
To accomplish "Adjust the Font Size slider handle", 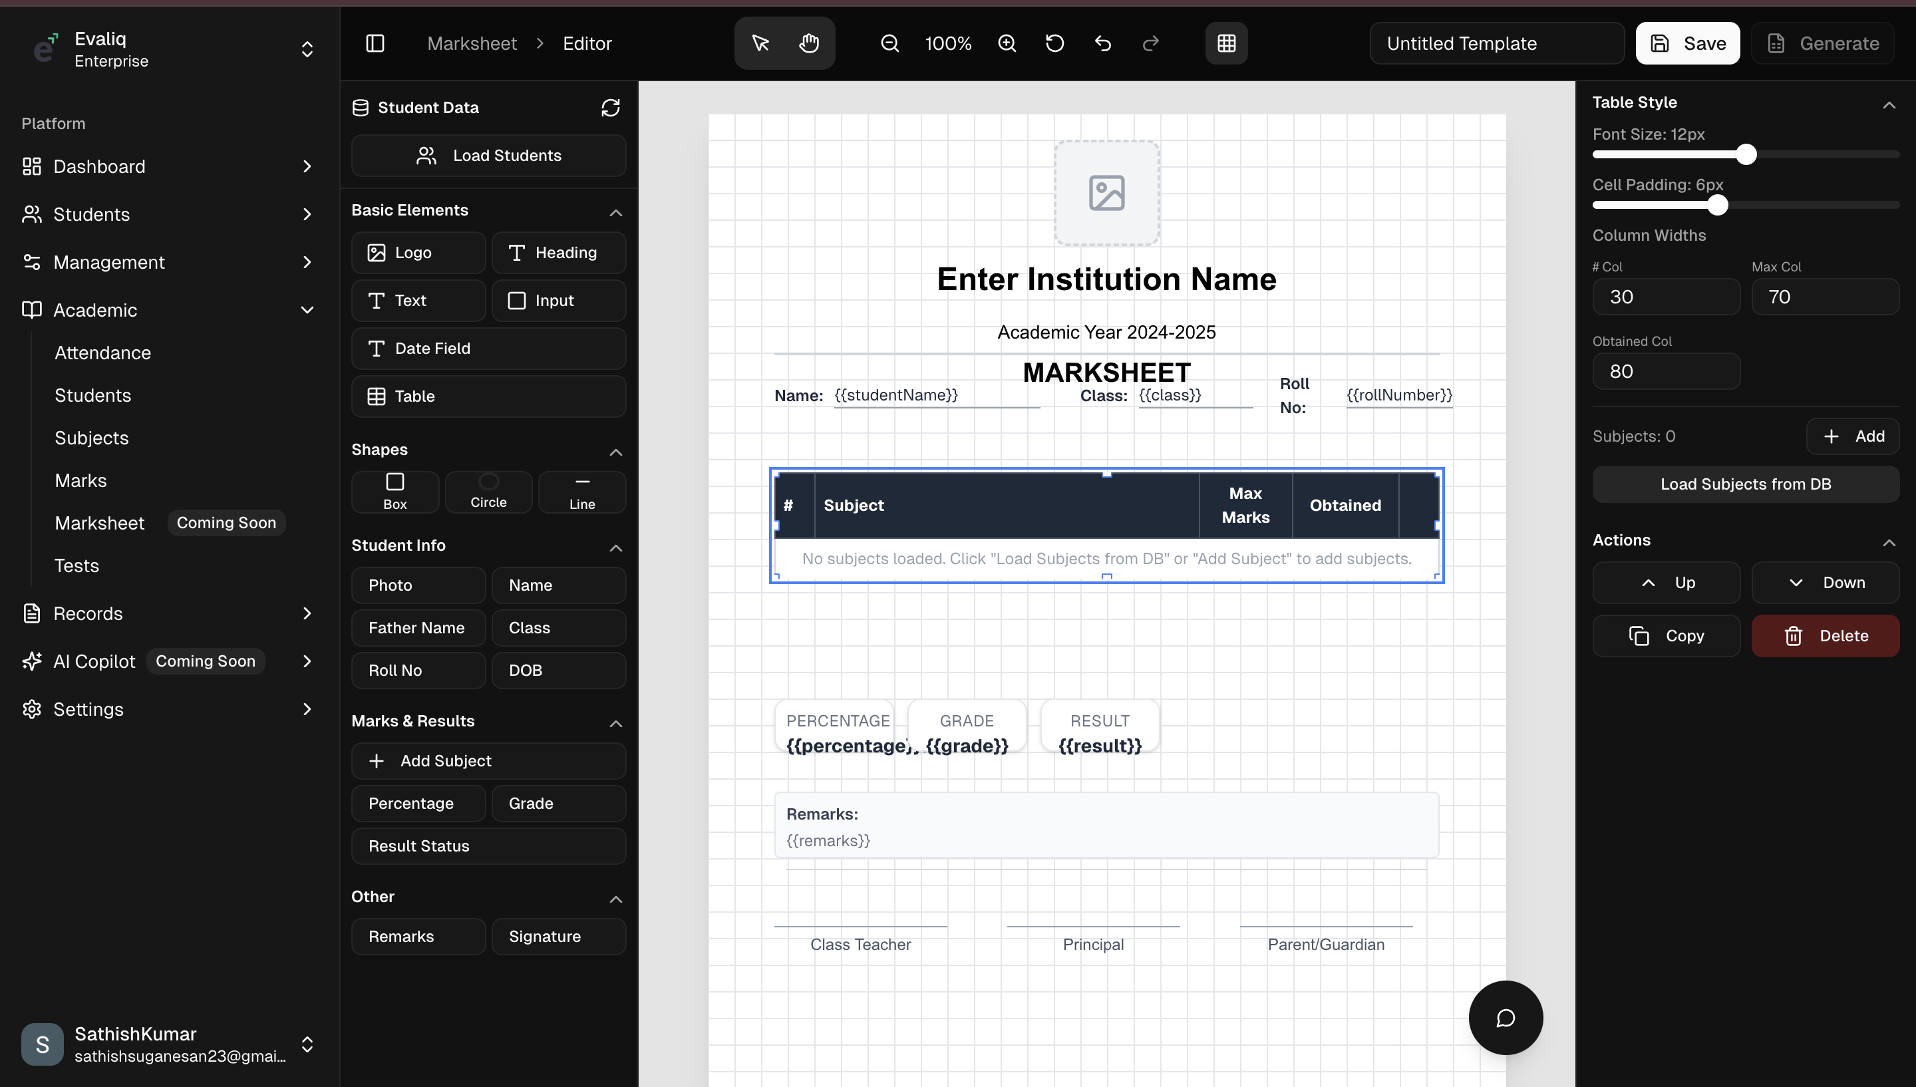I will (1746, 154).
